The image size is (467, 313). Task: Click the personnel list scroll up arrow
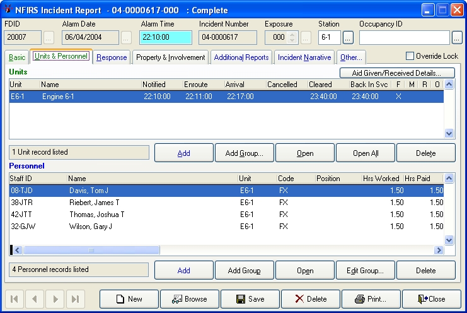(x=449, y=178)
